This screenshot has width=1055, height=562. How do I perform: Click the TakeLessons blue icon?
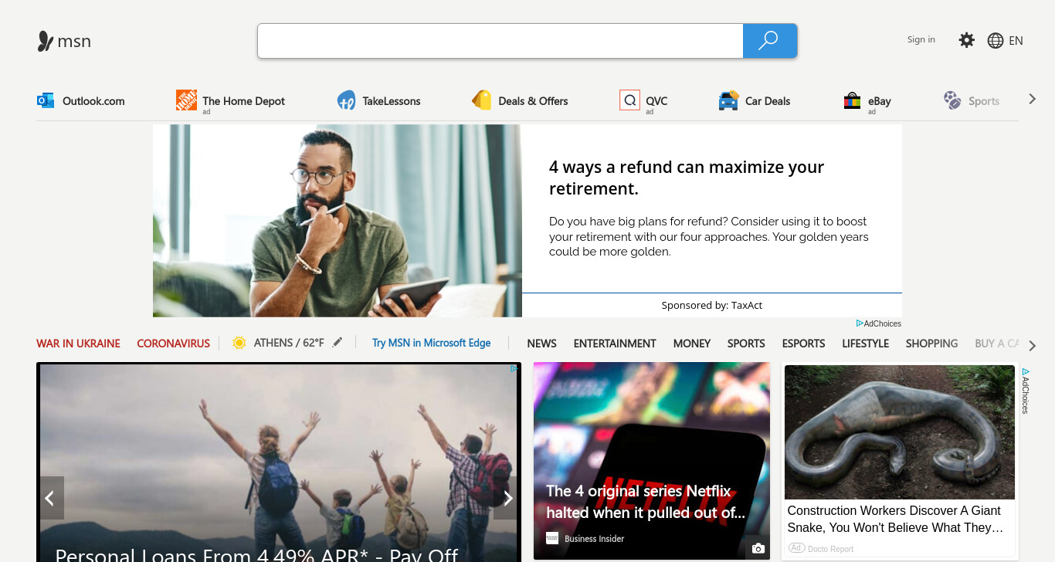346,100
